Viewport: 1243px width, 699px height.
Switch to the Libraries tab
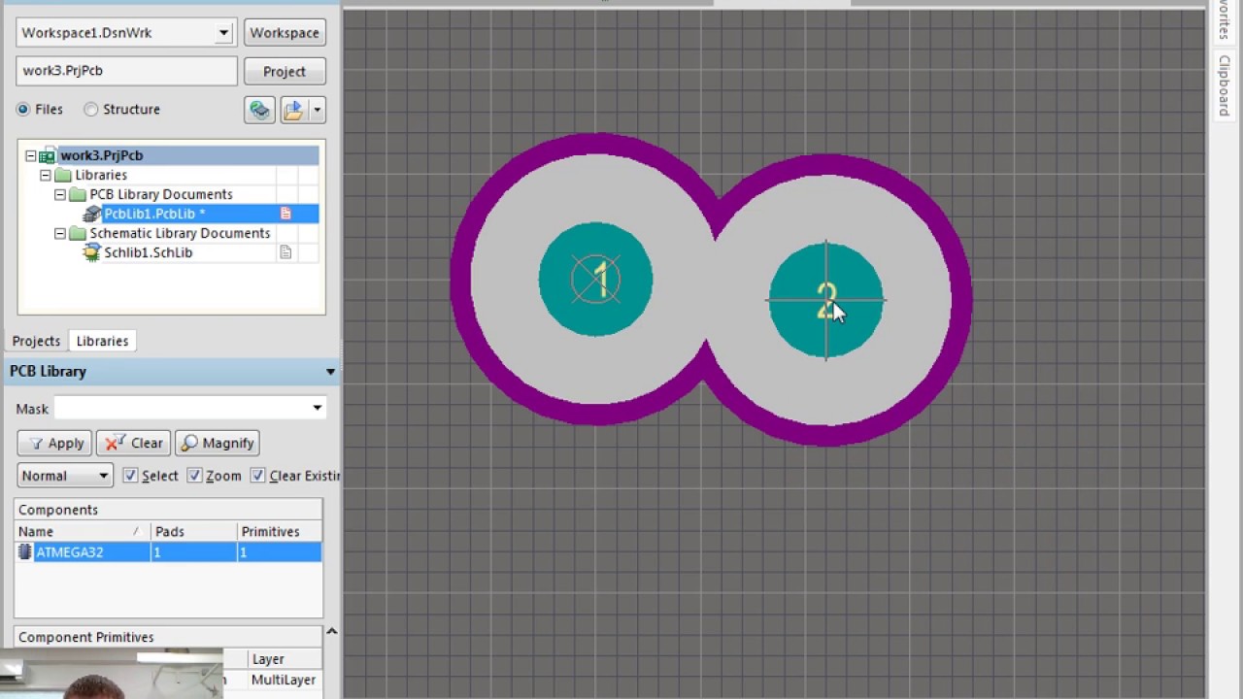click(102, 341)
